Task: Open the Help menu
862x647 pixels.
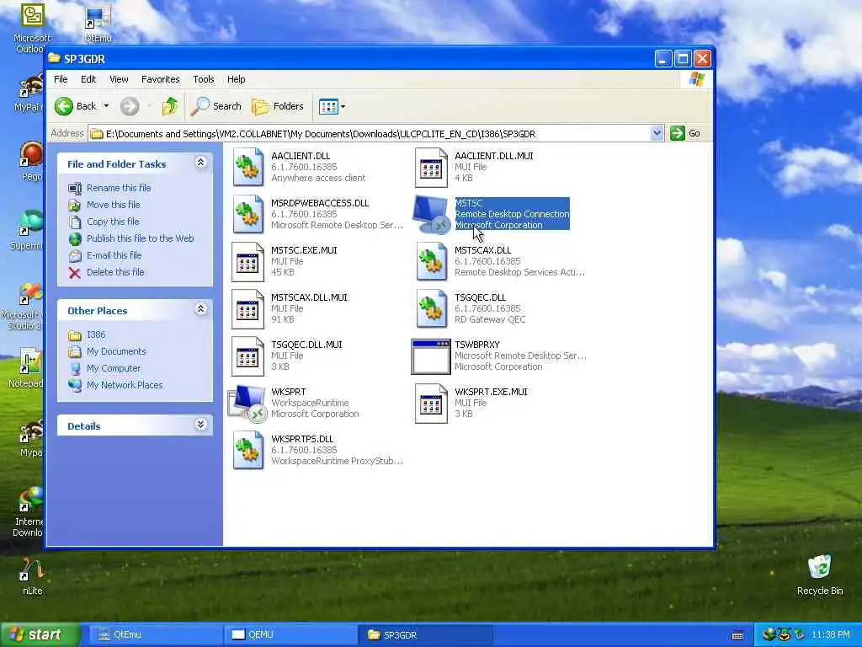Action: click(x=237, y=79)
